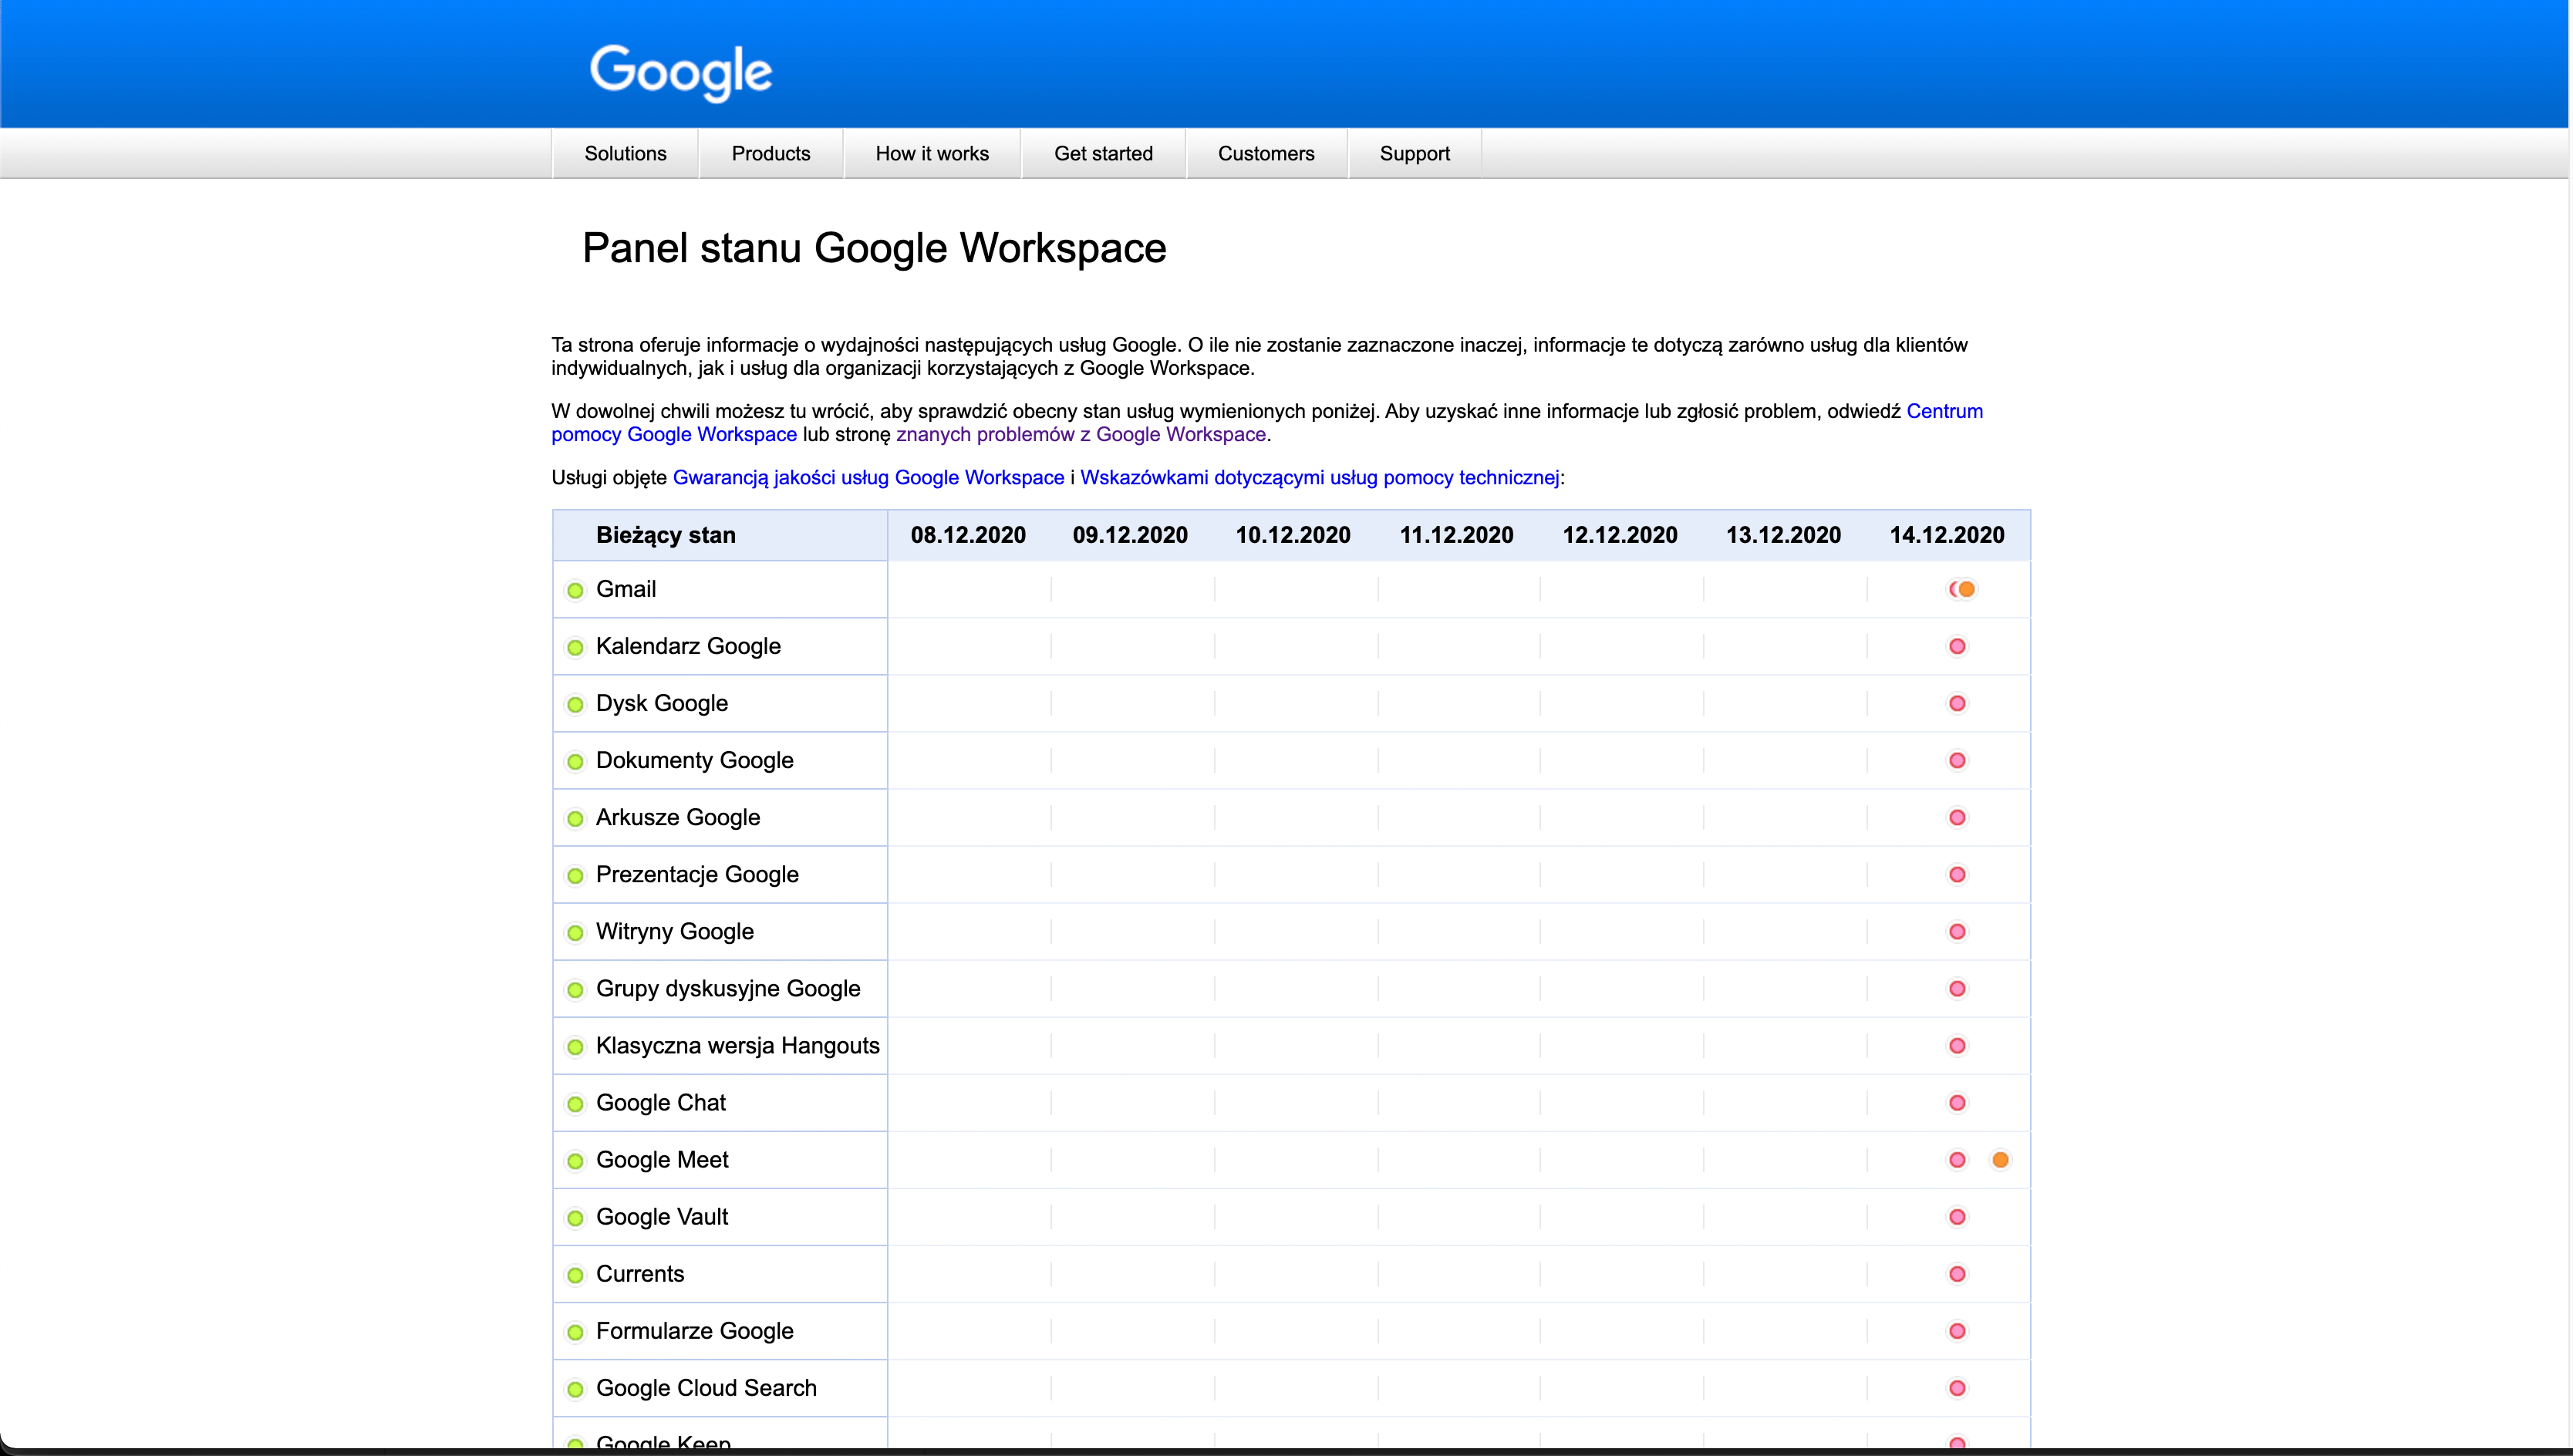Image resolution: width=2573 pixels, height=1456 pixels.
Task: Click green status icon beside Formularze Google
Action: pos(575,1331)
